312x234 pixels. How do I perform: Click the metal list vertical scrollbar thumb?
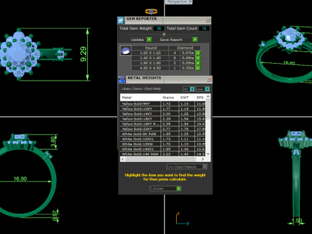point(208,109)
